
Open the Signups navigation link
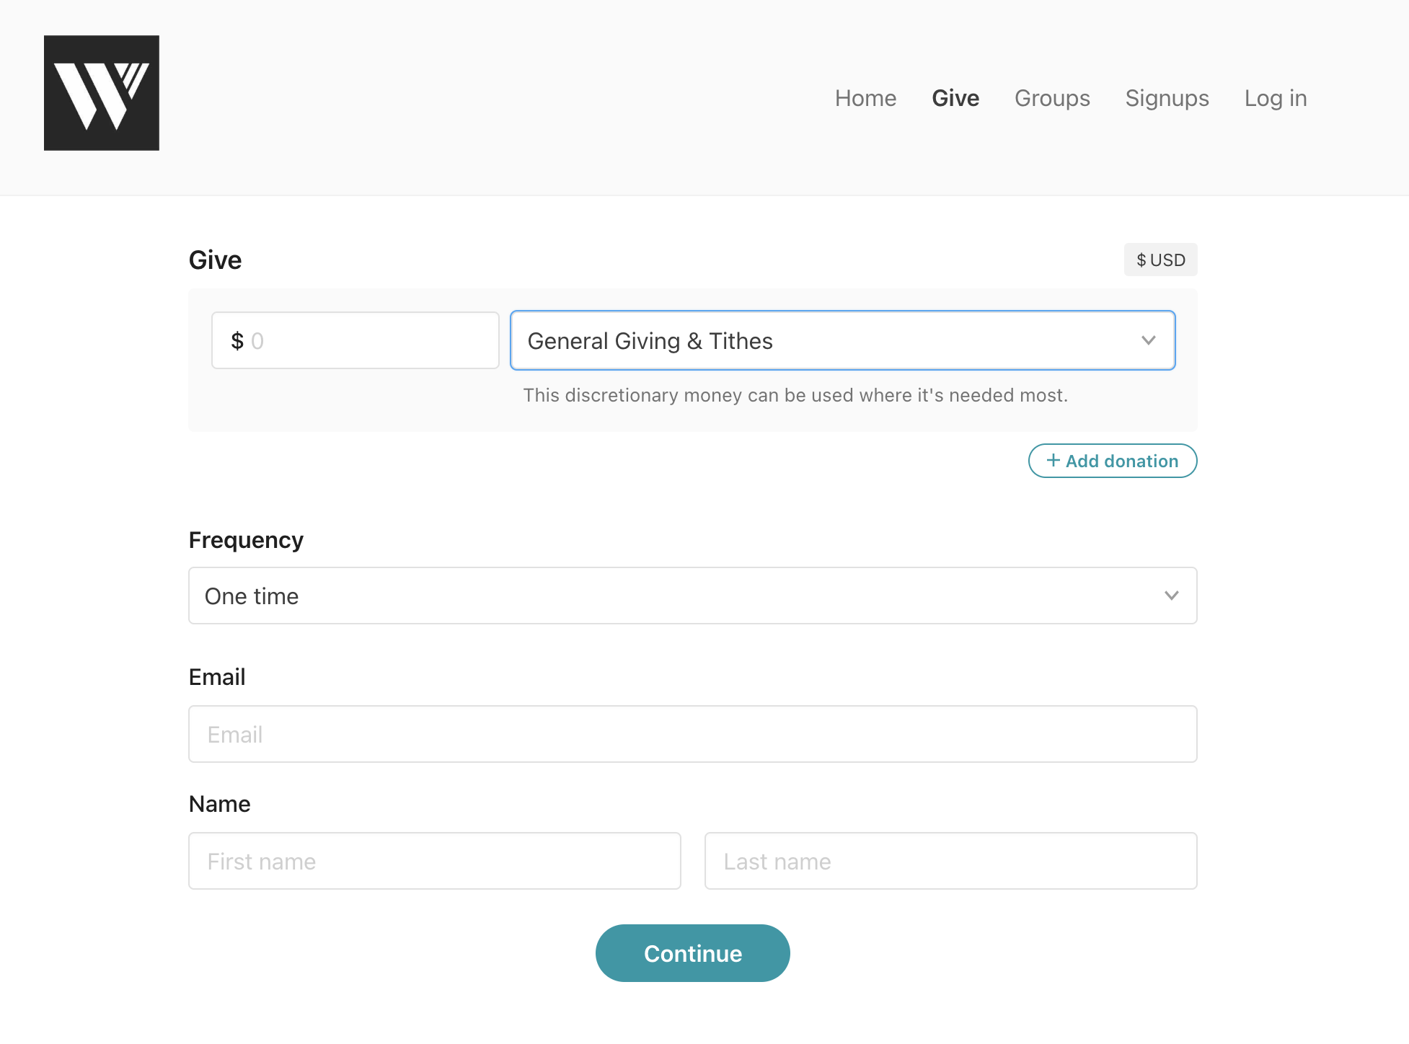[x=1167, y=98]
